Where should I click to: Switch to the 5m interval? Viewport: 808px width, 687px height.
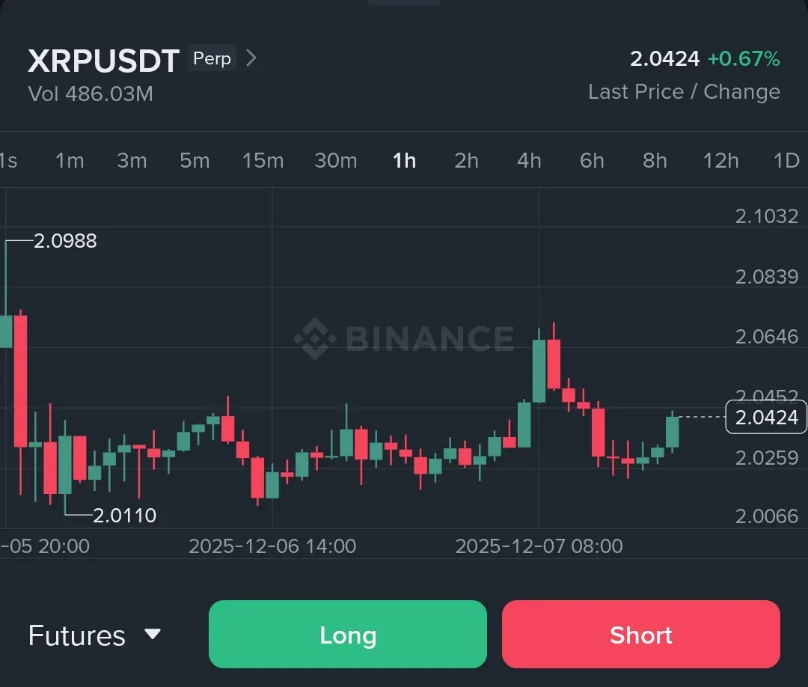[x=195, y=160]
